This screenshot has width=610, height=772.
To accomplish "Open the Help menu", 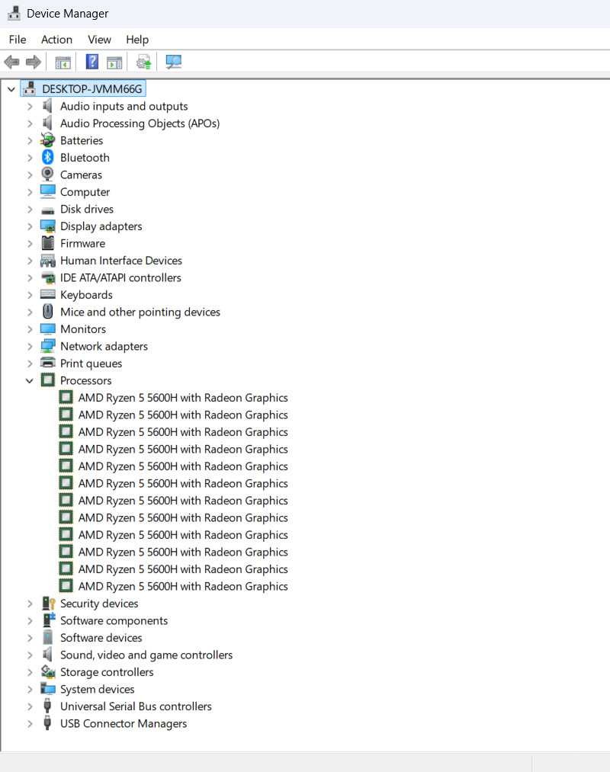I will point(137,40).
